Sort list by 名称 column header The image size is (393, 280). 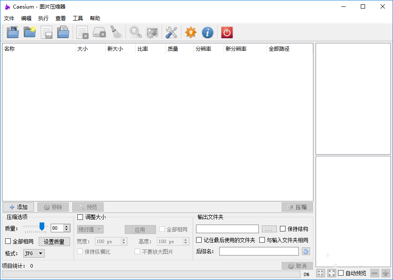[x=39, y=49]
